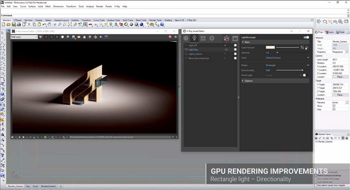This screenshot has height=190, width=350.
Task: Click the stop render icon in frame buffer
Action: [170, 37]
